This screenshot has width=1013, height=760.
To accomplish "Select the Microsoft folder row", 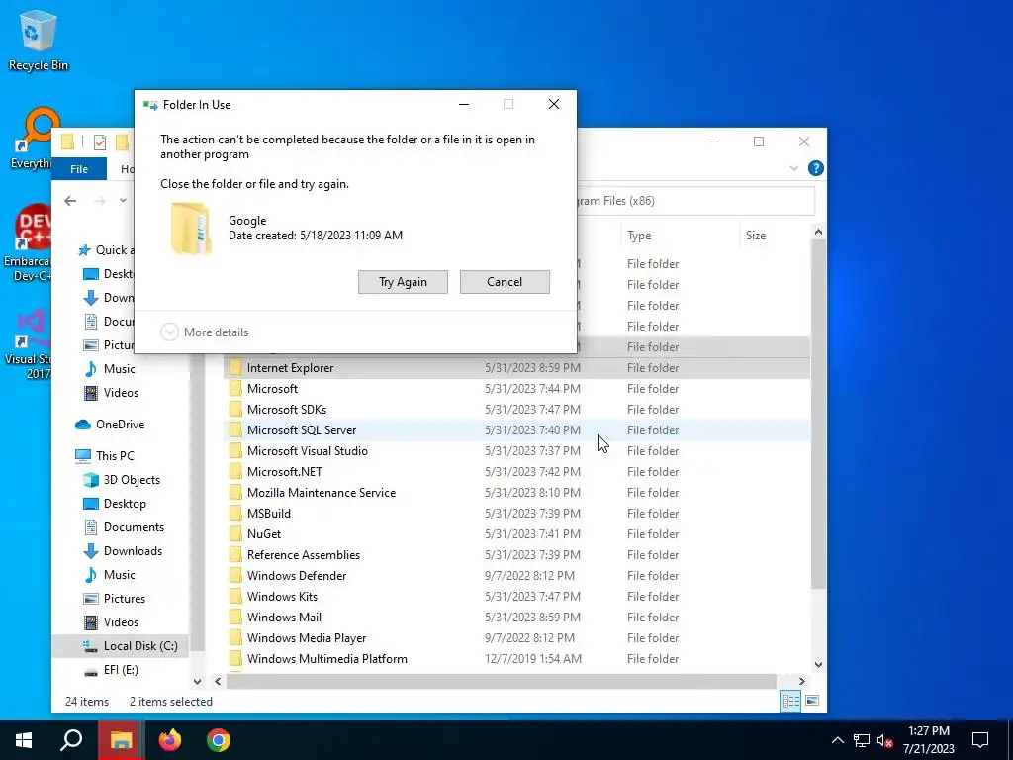I will point(516,388).
